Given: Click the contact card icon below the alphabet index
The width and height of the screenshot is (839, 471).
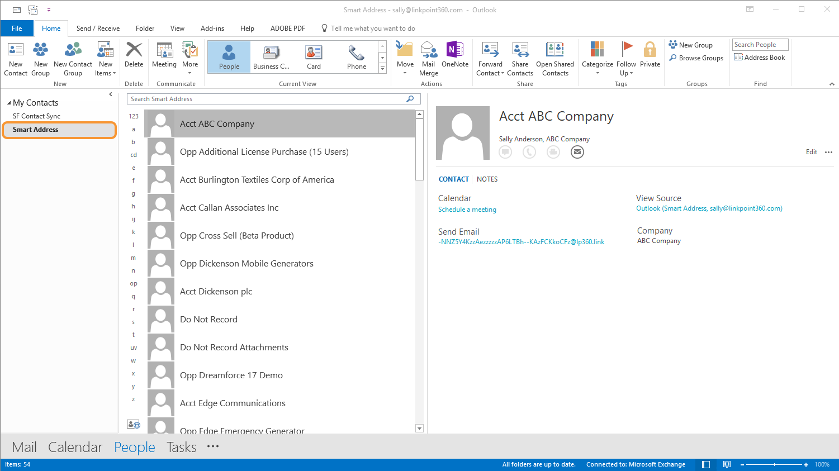Looking at the screenshot, I should (x=134, y=425).
